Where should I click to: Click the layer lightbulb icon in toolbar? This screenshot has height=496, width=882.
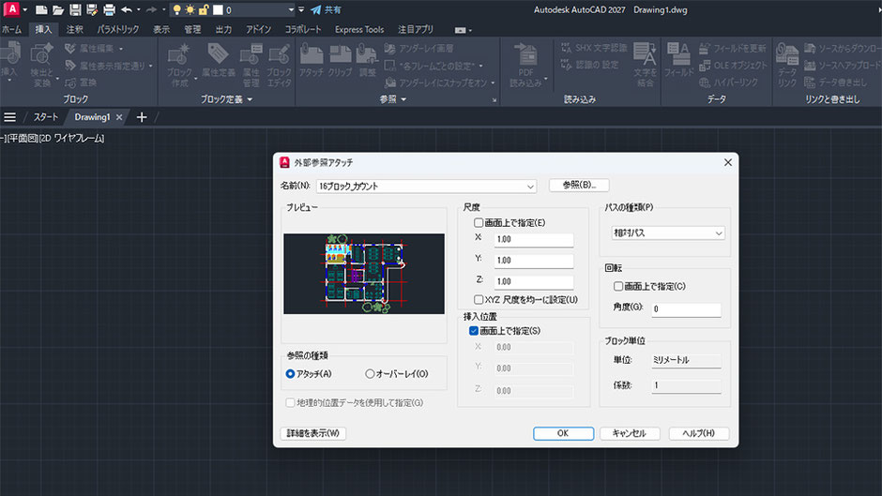coord(176,10)
